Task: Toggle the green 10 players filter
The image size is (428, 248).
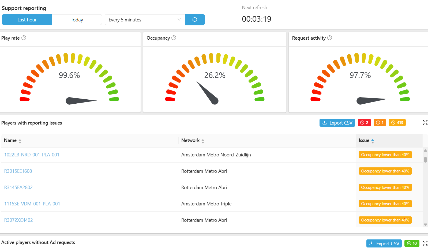Action: pos(412,243)
